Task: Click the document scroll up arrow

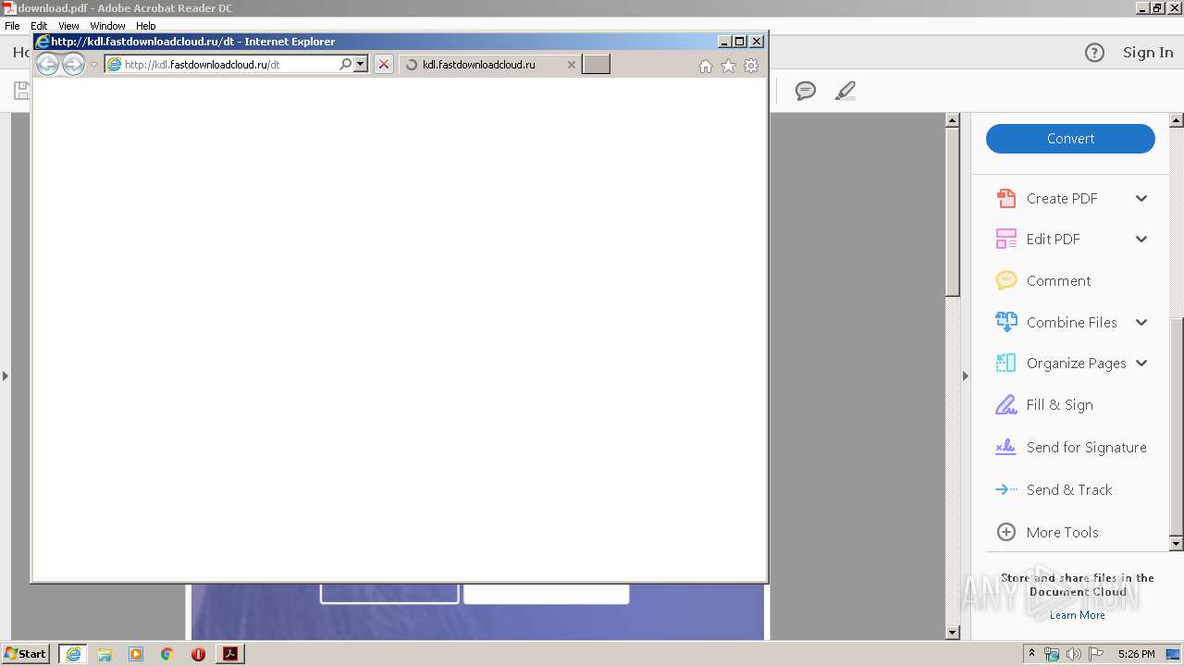Action: pyautogui.click(x=953, y=120)
